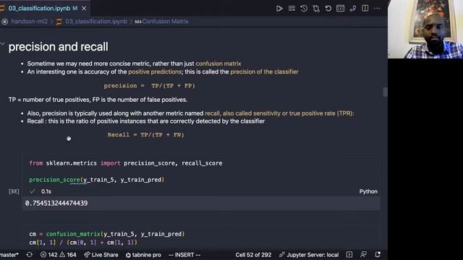
Task: Click the Recall = TP/(TP + FN) formula
Action: coord(145,135)
